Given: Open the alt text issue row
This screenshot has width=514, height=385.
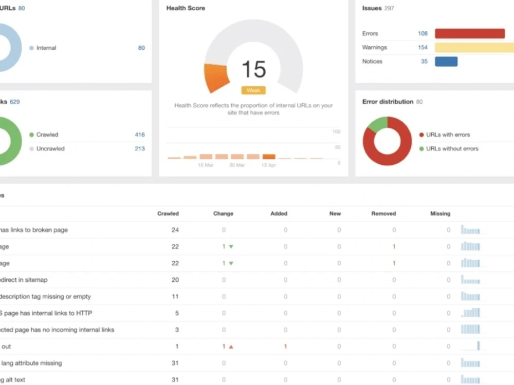Looking at the screenshot, I should [x=12, y=380].
